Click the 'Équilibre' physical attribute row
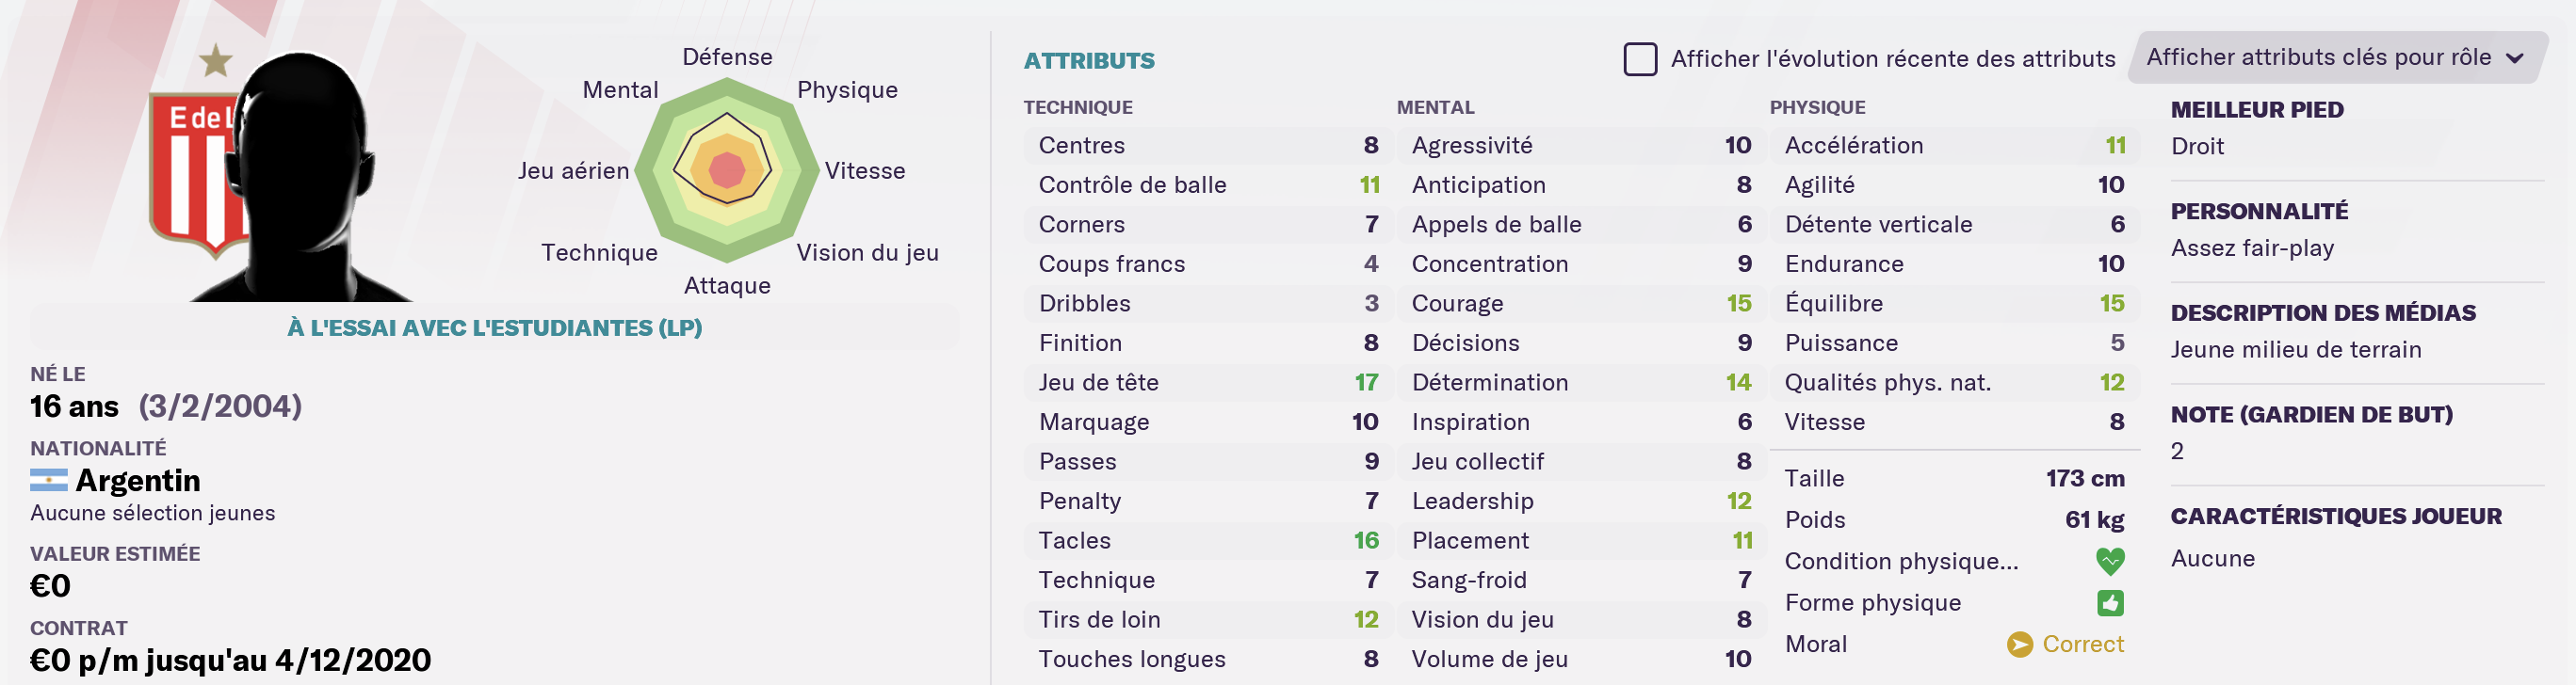The image size is (2576, 685). pyautogui.click(x=1953, y=304)
